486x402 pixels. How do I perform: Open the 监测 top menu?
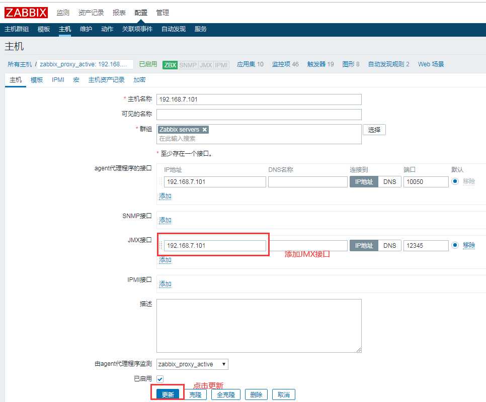click(x=63, y=13)
